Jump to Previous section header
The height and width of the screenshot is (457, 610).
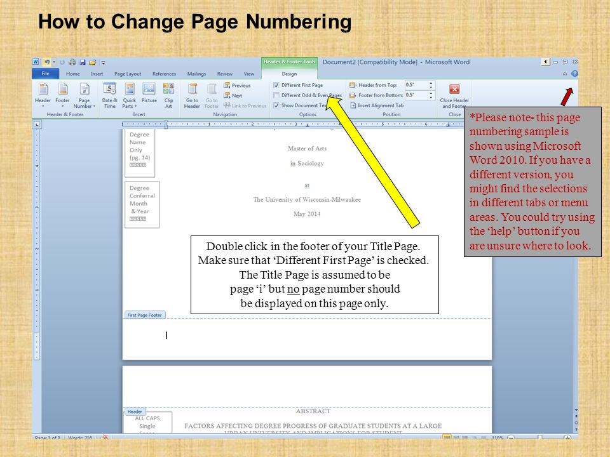coord(237,85)
